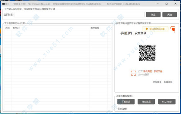Viewport: 181px width, 114px height.
Task: Click the app icon in title bar
Action: click(3, 4)
